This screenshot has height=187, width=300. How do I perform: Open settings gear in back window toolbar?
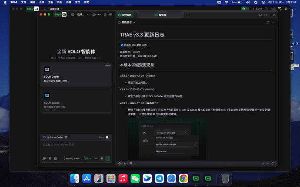click(x=274, y=9)
